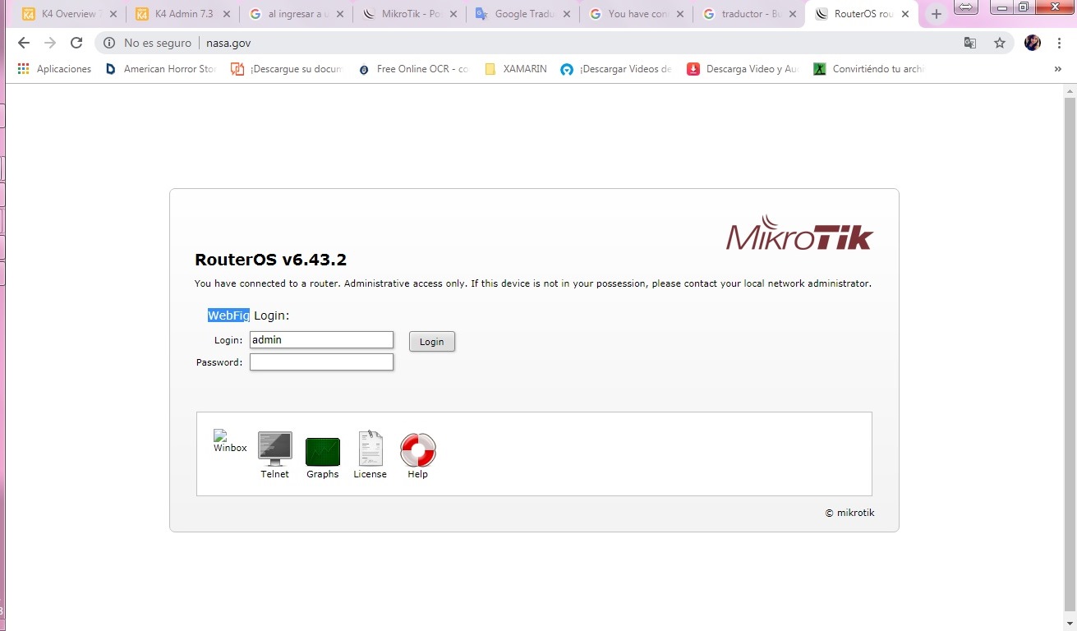Reload the page
The image size is (1077, 631).
[76, 42]
